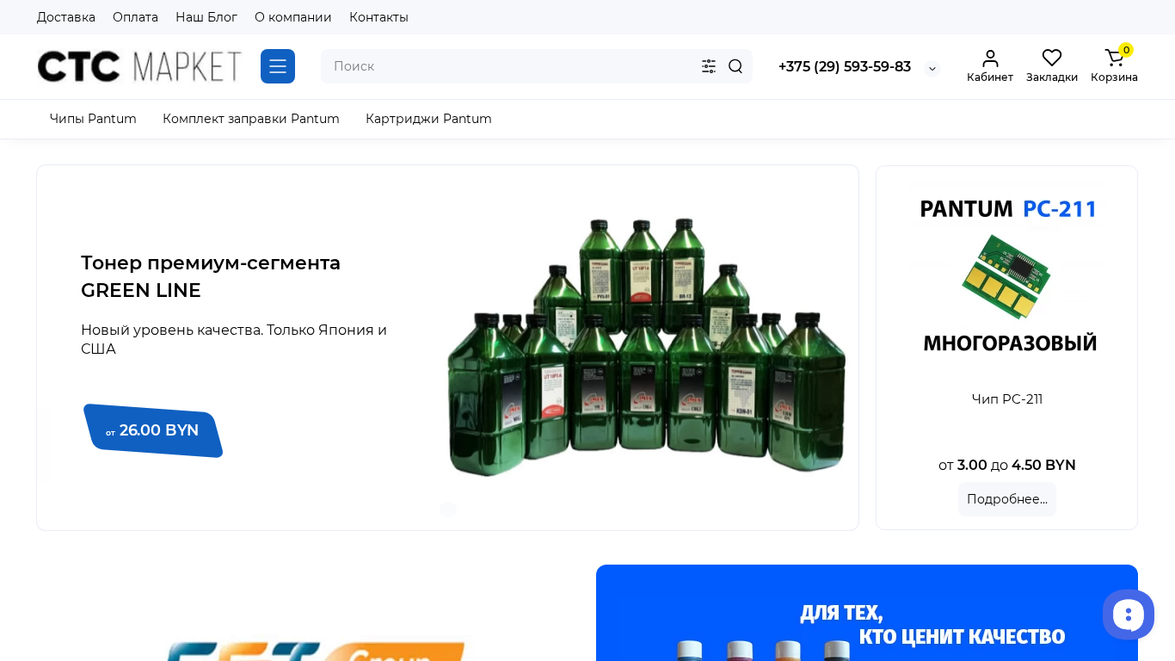
Task: Select Картриджи Pantum category
Action: point(428,119)
